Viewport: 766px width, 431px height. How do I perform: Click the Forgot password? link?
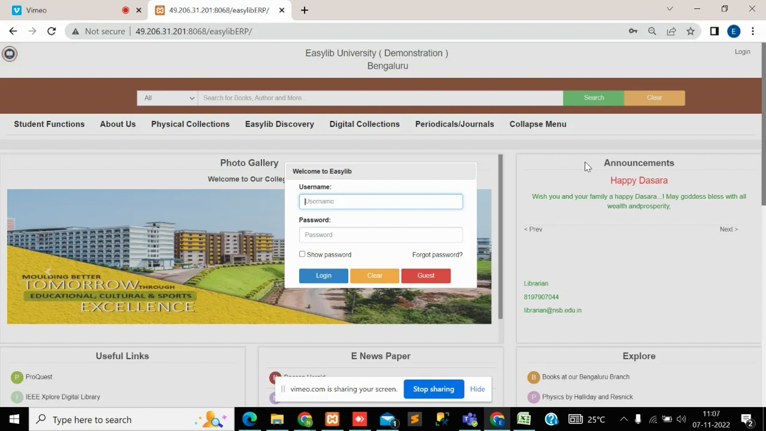pyautogui.click(x=437, y=255)
